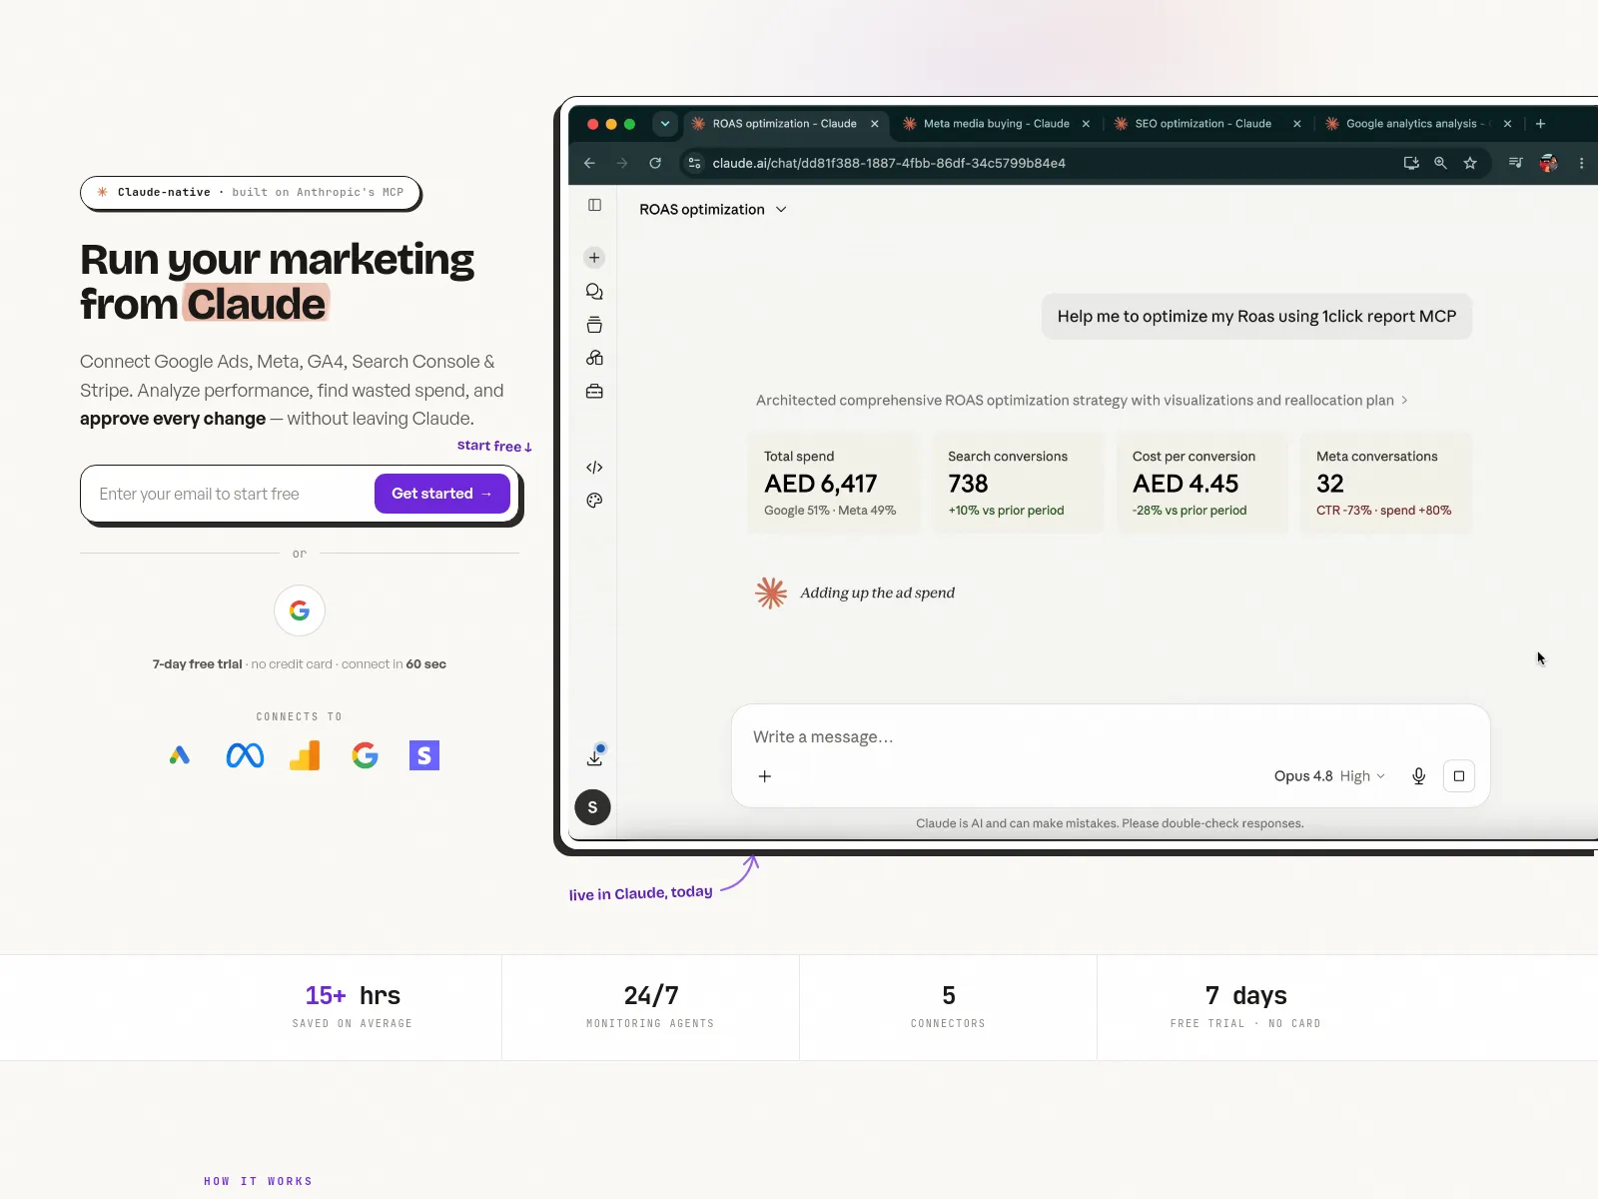
Task: Switch to Meta media buying - Claude tab
Action: coord(996,124)
